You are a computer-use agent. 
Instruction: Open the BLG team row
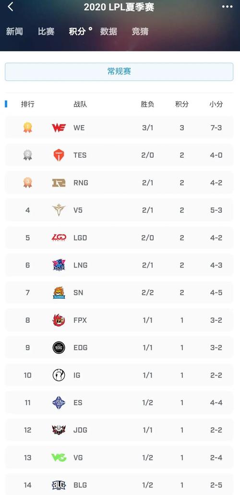pos(119,484)
